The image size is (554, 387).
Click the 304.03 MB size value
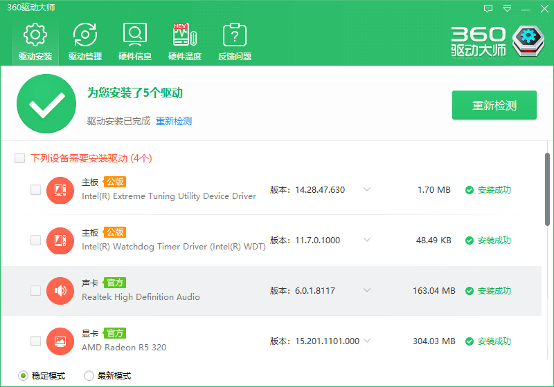pyautogui.click(x=434, y=341)
